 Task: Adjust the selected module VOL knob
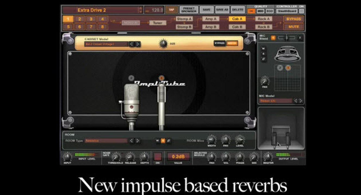click(x=226, y=157)
